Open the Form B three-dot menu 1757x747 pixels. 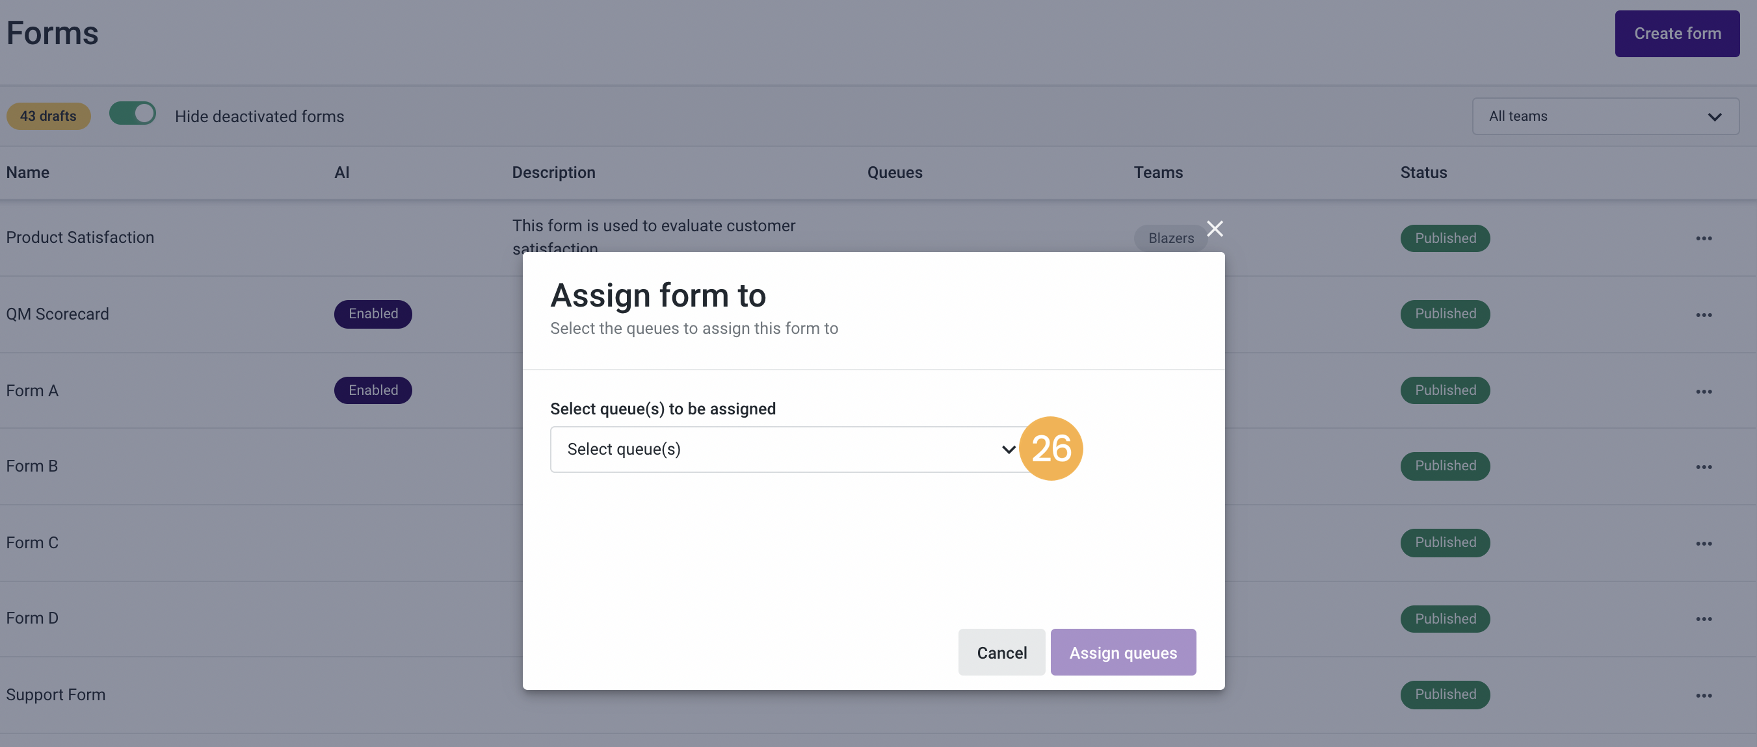pos(1703,466)
